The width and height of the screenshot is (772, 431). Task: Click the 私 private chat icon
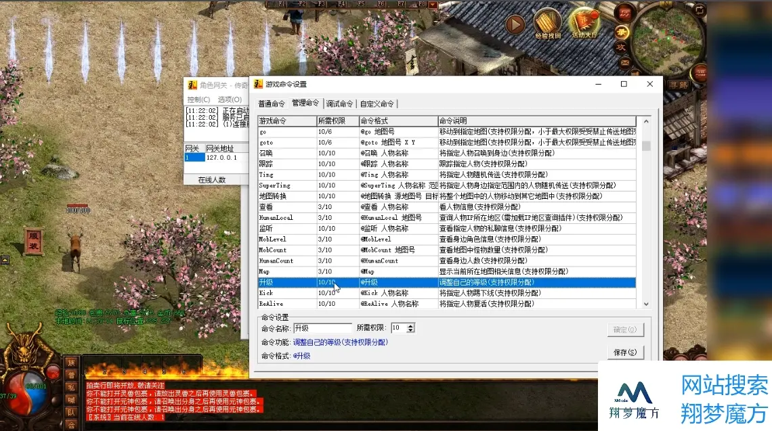71,388
